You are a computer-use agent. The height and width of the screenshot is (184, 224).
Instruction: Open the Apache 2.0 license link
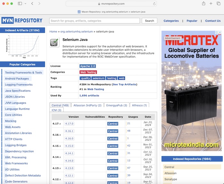(87, 66)
